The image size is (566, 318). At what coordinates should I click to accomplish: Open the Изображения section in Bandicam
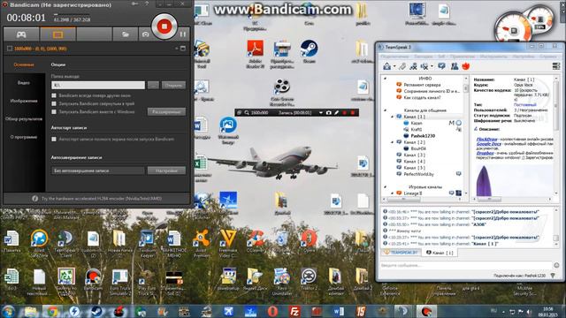[24, 101]
